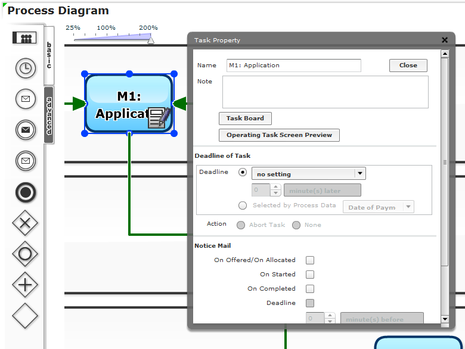This screenshot has height=349, width=465.
Task: Tick the On Completed notice checkbox
Action: point(310,289)
